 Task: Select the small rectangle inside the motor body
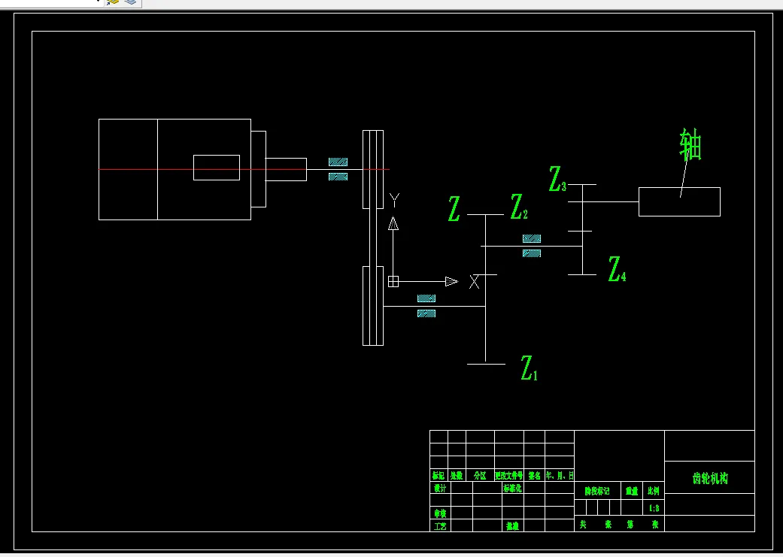[x=216, y=168]
